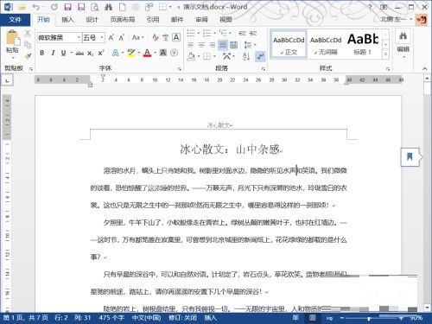Click the Distributed alignment icon

tap(234, 45)
